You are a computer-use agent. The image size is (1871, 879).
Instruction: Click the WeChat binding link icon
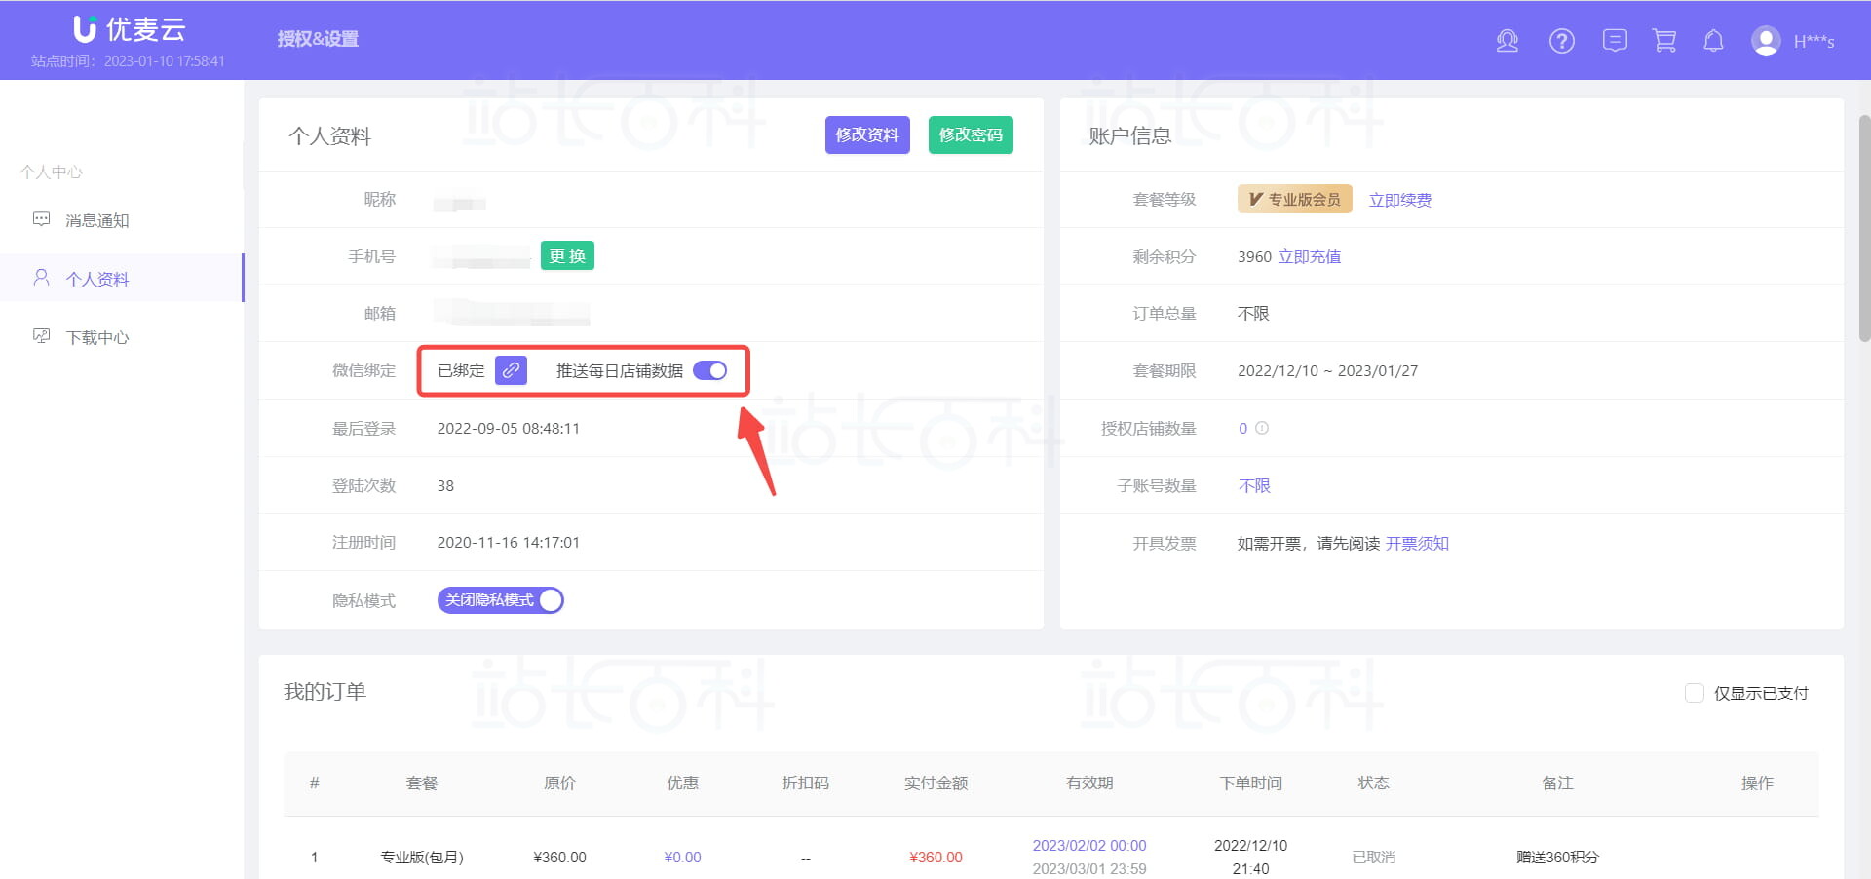tap(511, 370)
